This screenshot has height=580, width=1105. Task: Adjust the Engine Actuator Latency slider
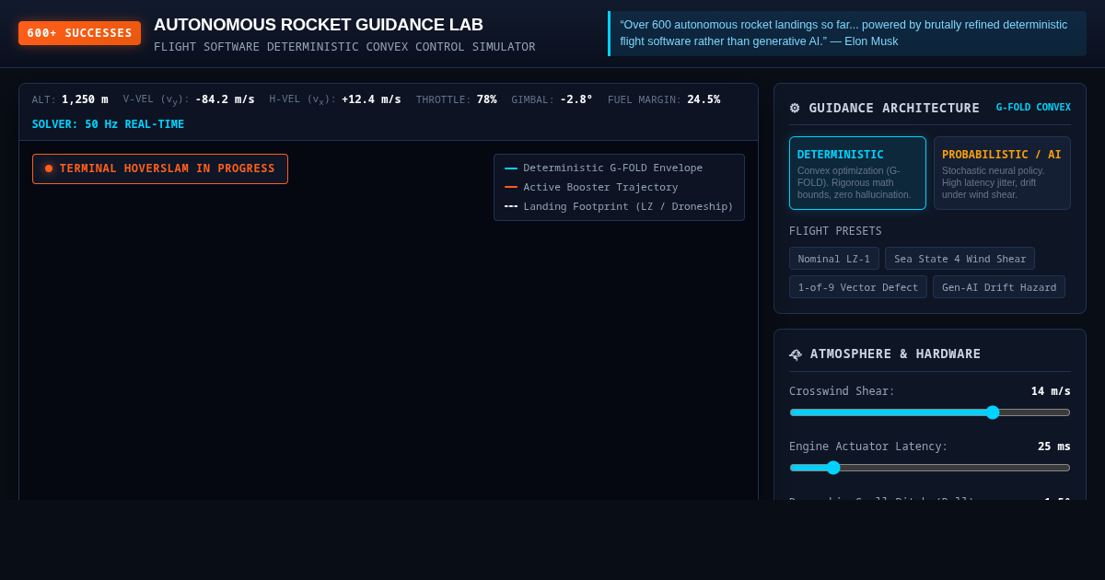[930, 468]
